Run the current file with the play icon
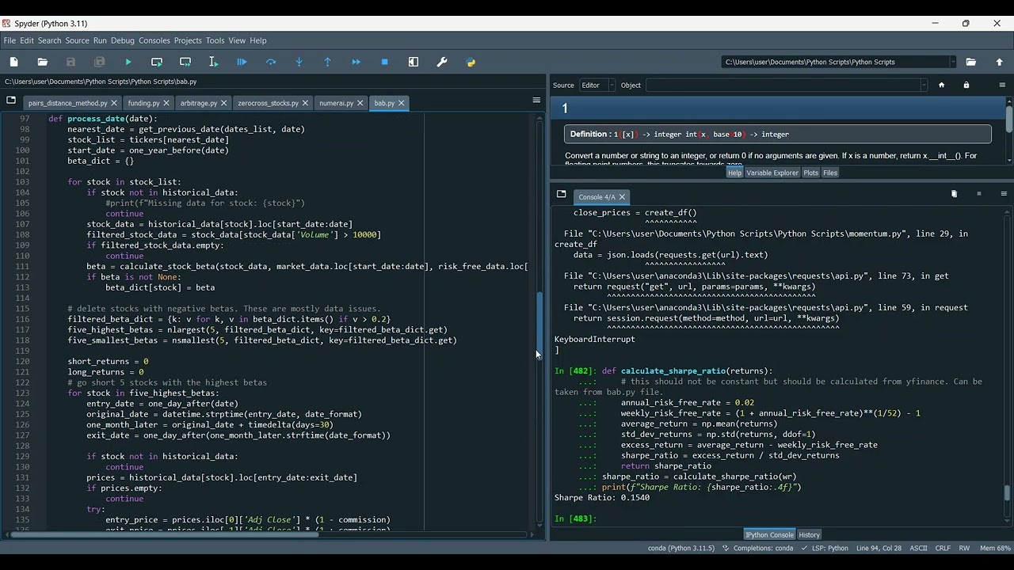This screenshot has width=1014, height=570. (128, 62)
